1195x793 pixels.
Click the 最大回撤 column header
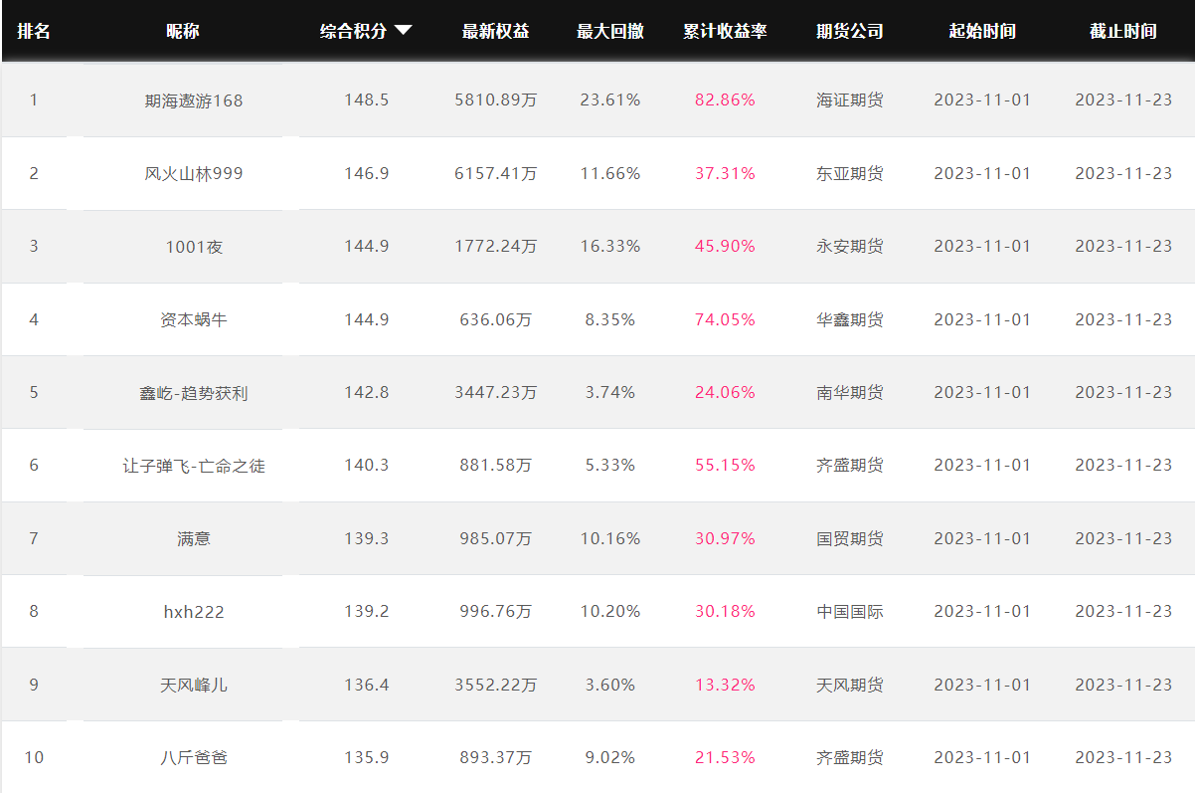tap(610, 31)
